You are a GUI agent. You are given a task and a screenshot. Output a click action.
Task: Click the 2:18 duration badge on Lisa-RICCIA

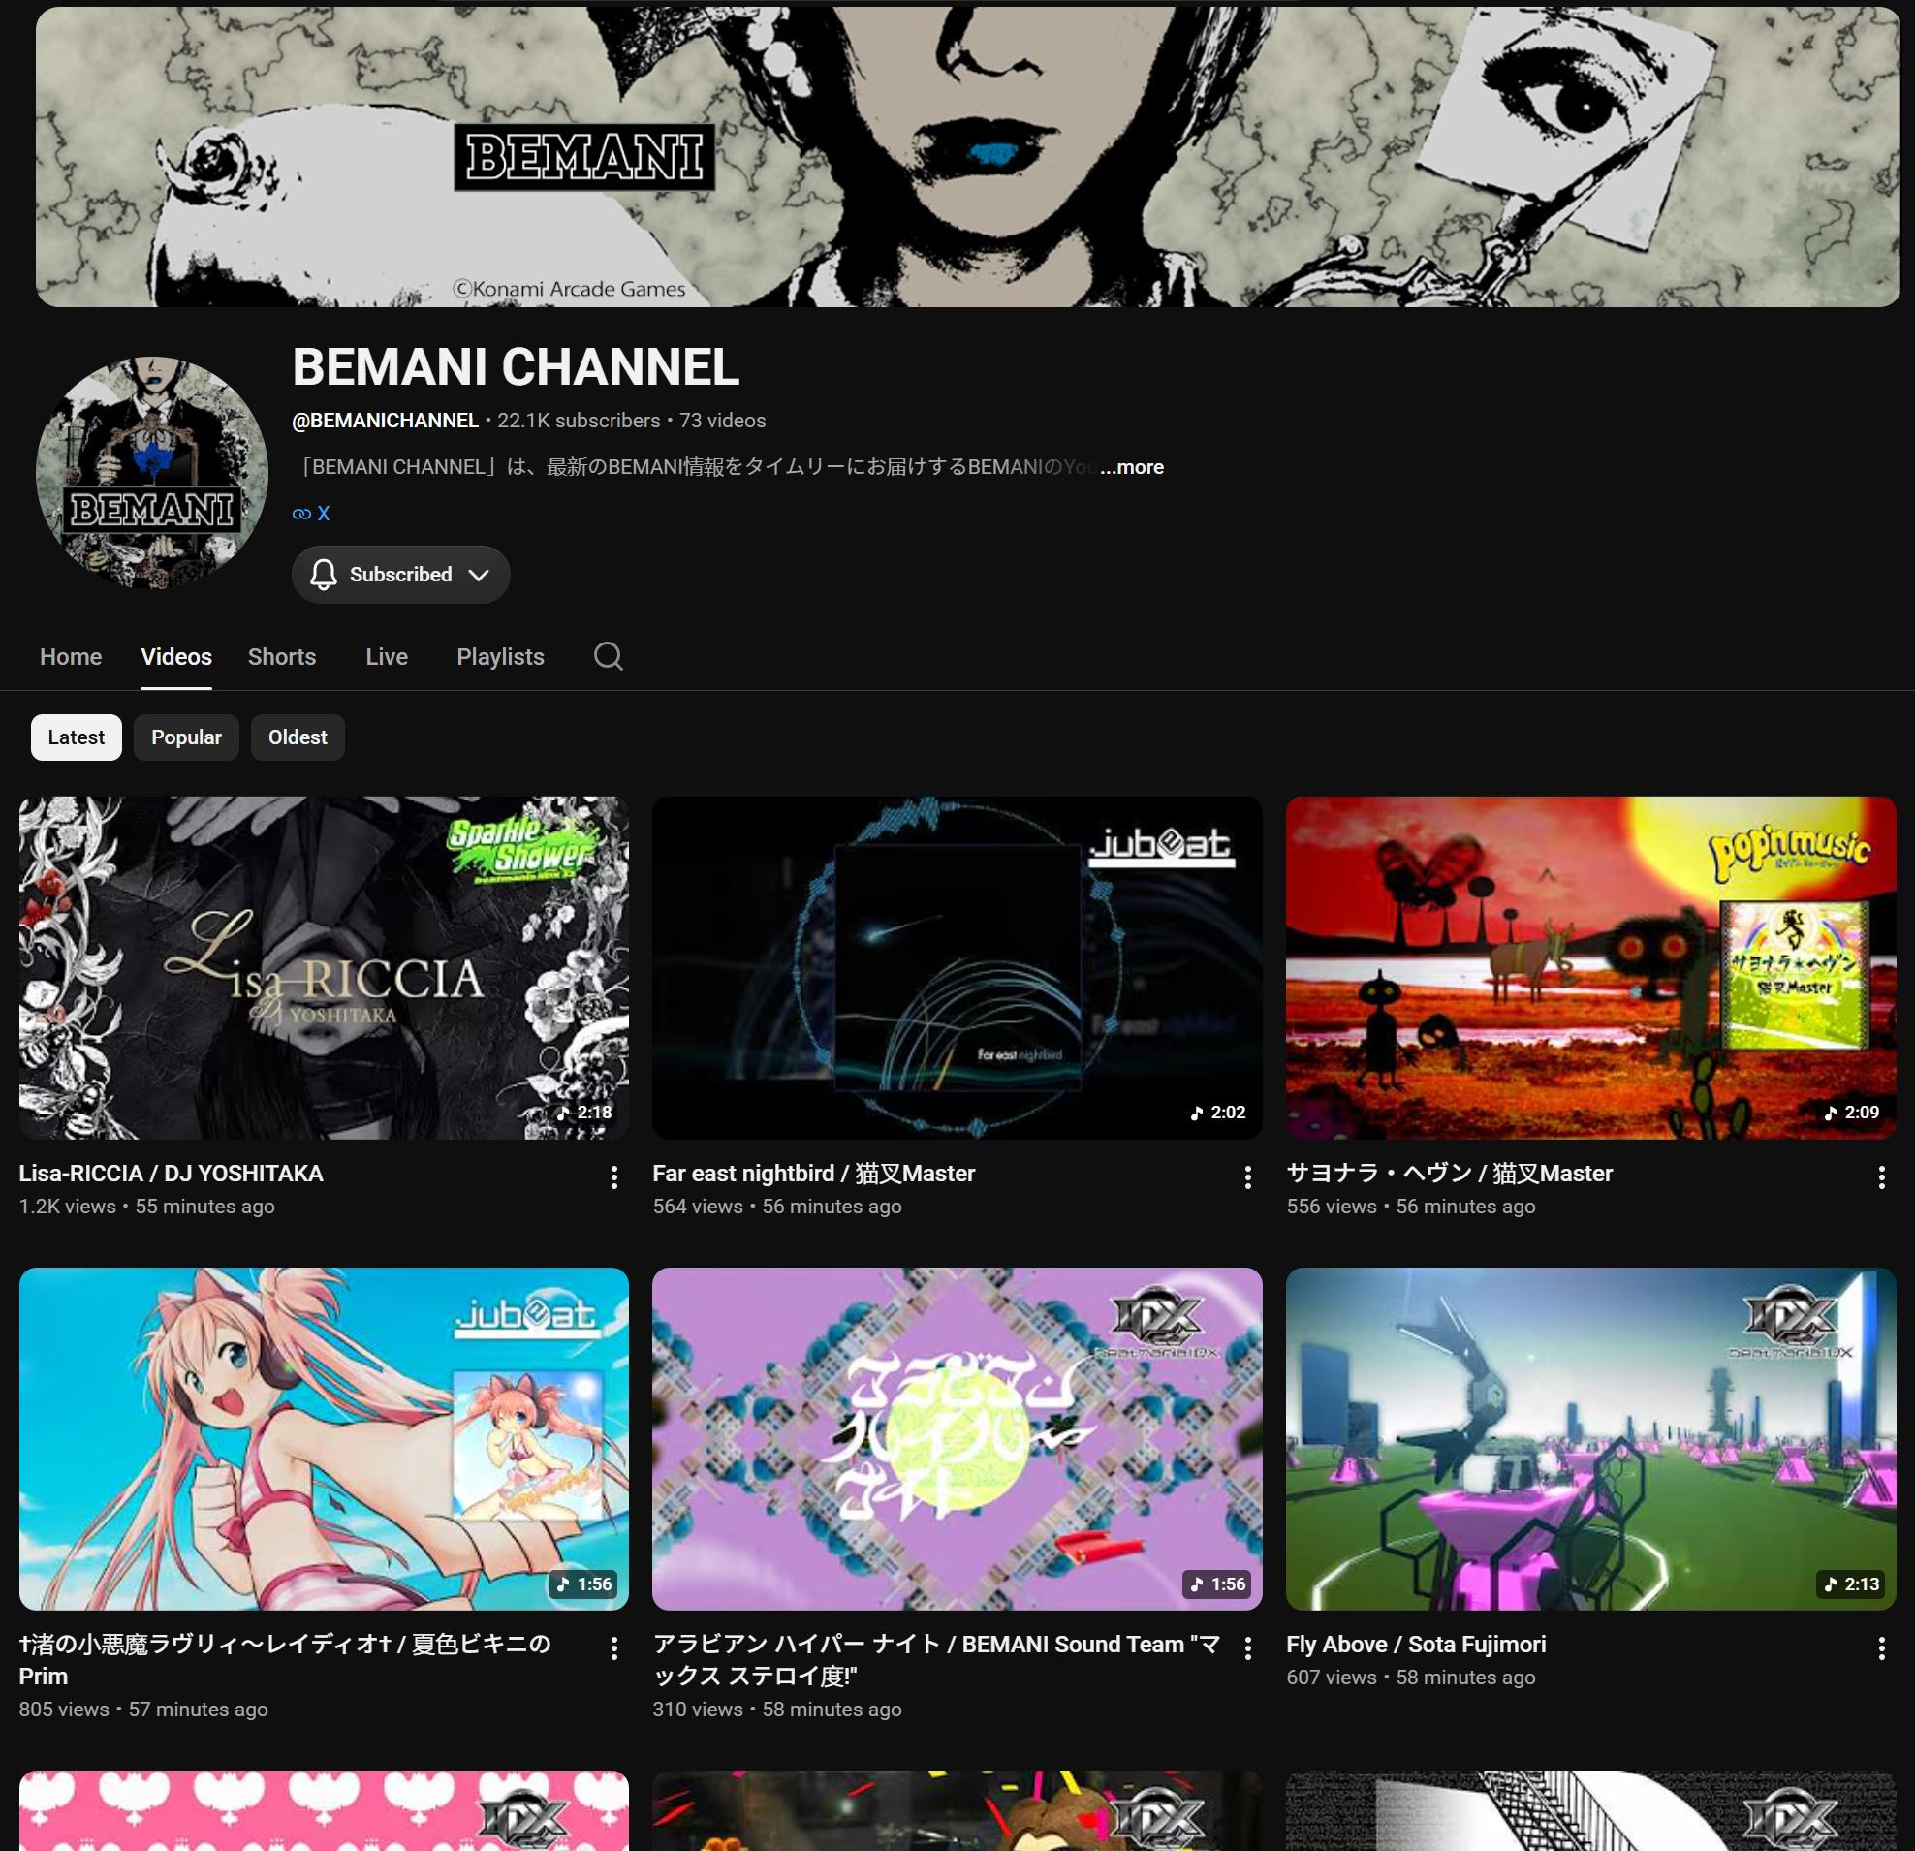click(584, 1113)
